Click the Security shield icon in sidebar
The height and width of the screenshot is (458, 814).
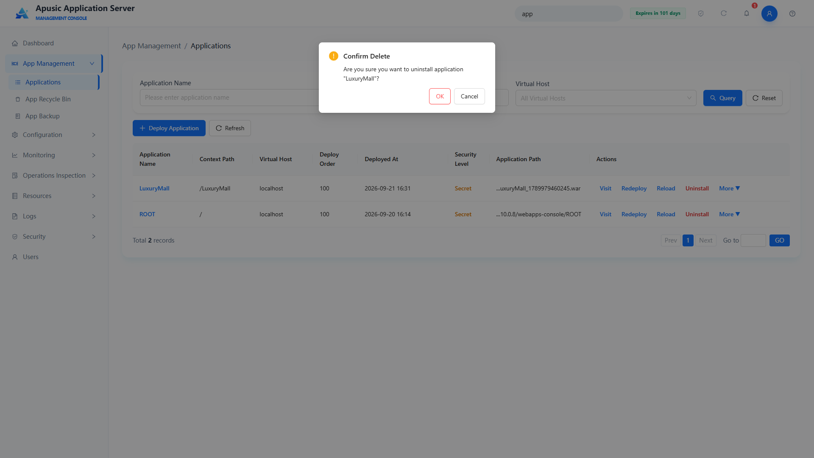tap(15, 237)
